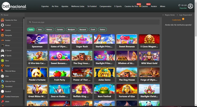
Task: Filter games by Blackjack
Action: (x=71, y=29)
